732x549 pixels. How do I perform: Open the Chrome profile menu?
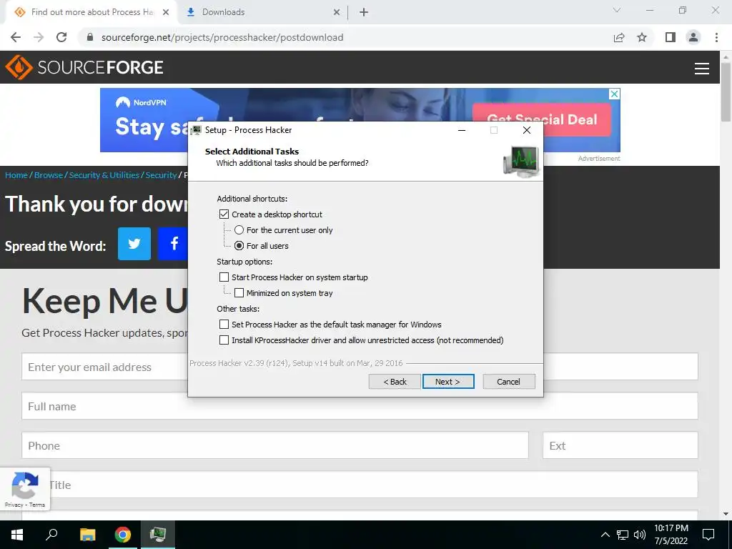693,37
